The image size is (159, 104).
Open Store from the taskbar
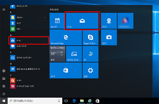click(98, 101)
